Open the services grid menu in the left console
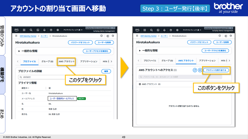The width and height of the screenshot is (248, 139). 24,30
